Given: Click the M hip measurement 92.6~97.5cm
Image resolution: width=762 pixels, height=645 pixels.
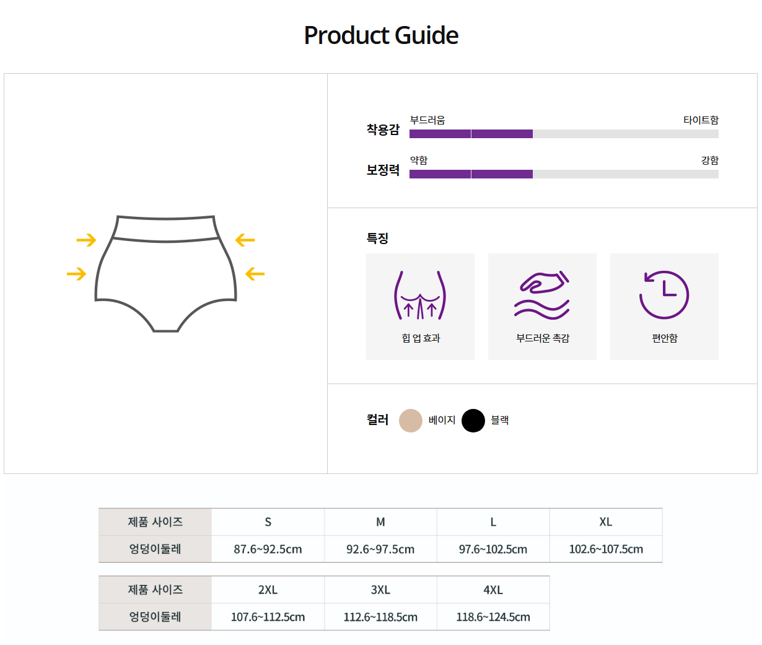Looking at the screenshot, I should [380, 549].
